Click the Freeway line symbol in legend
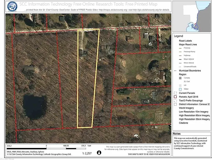212x160 pixels. pyautogui.click(x=180, y=48)
